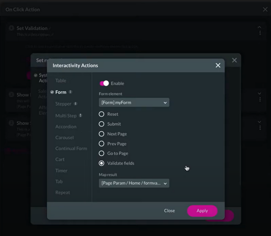The height and width of the screenshot is (236, 271).
Task: Open the Form element dropdown
Action: (x=134, y=102)
